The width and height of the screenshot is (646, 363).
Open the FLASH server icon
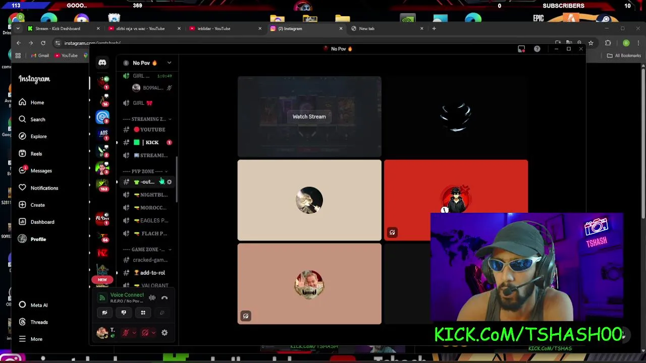pyautogui.click(x=102, y=218)
